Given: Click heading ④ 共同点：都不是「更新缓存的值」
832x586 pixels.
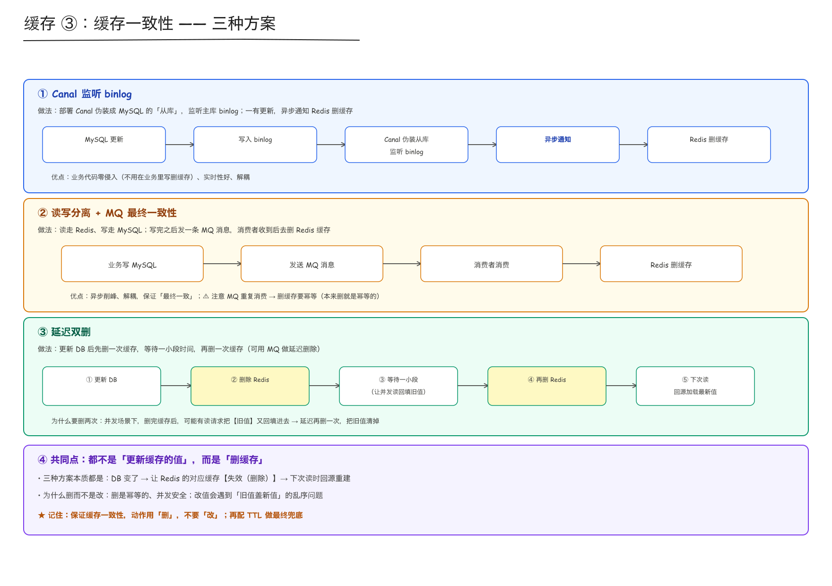Looking at the screenshot, I should click(x=151, y=460).
